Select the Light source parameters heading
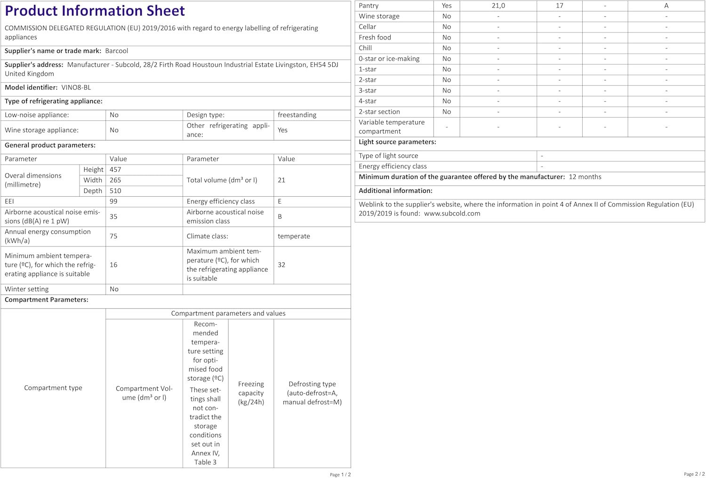This screenshot has width=706, height=478. (397, 142)
